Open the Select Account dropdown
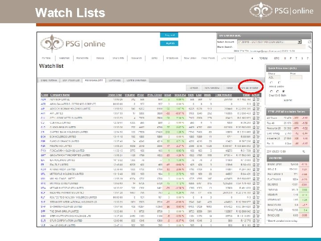The width and height of the screenshot is (321, 241). pos(269,42)
